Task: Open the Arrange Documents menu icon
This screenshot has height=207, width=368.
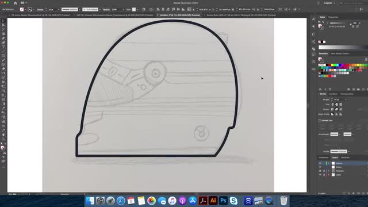Action: coord(24,3)
